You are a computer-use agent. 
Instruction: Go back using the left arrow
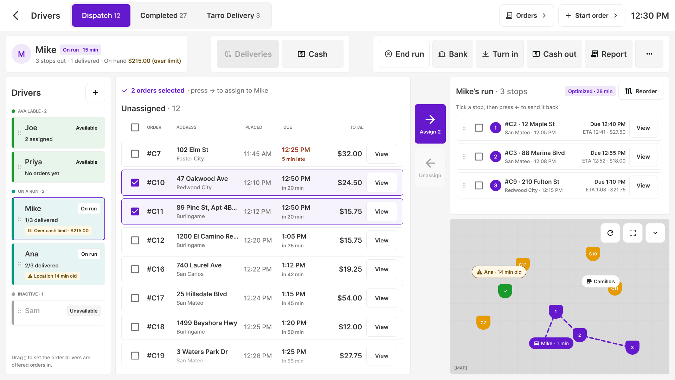point(15,15)
